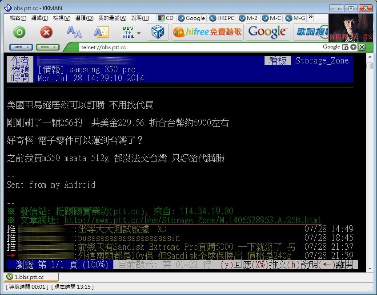Open the dropdown arrow beside BBS HTML icon
The image size is (377, 295).
click(139, 33)
